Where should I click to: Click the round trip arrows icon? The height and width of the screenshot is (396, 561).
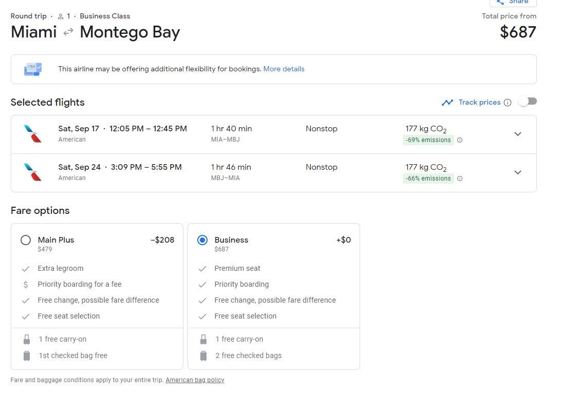[x=68, y=33]
